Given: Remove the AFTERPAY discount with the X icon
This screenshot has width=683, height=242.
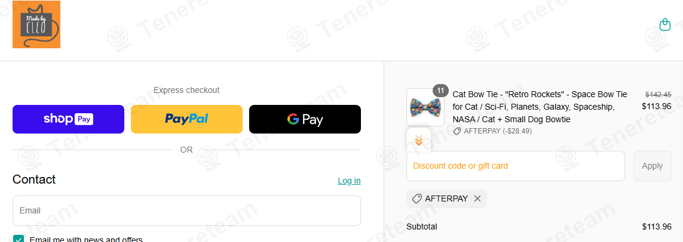Looking at the screenshot, I should pyautogui.click(x=477, y=198).
